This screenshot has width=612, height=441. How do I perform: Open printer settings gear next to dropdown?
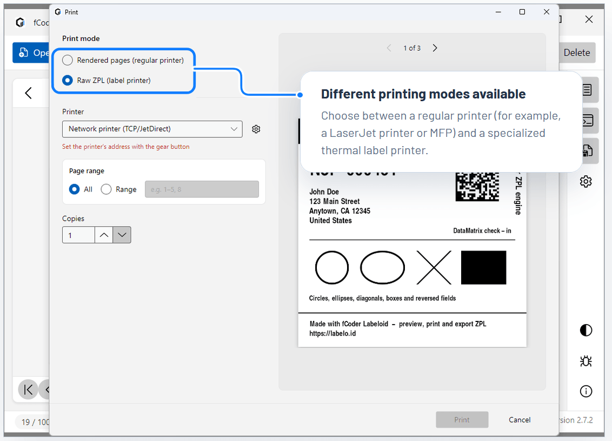(256, 129)
